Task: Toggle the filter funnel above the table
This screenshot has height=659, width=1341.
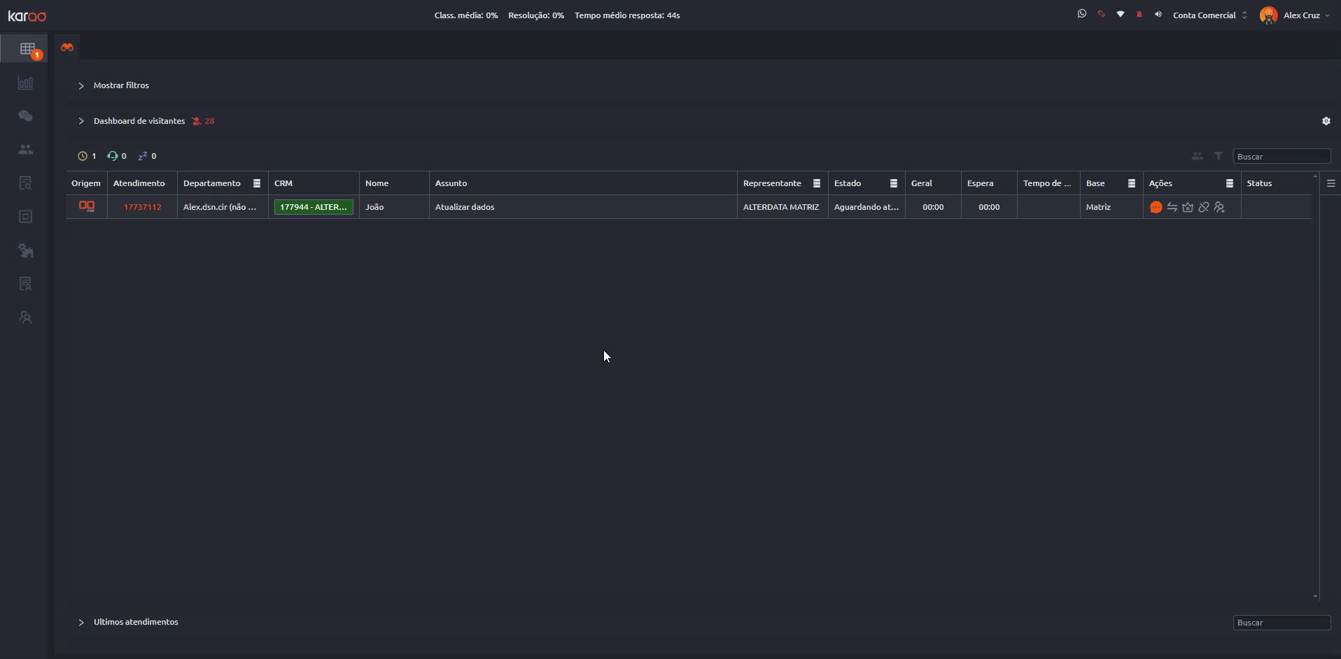Action: coord(1219,156)
